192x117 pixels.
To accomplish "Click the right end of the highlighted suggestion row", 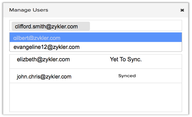I will 174,38.
